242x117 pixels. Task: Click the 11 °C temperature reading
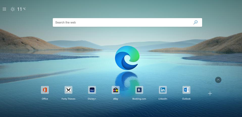click(21, 9)
